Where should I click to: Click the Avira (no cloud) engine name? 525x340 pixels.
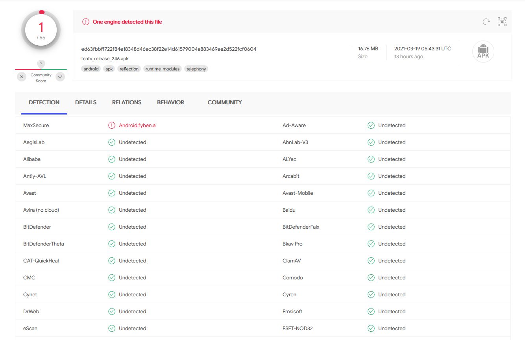coord(41,210)
